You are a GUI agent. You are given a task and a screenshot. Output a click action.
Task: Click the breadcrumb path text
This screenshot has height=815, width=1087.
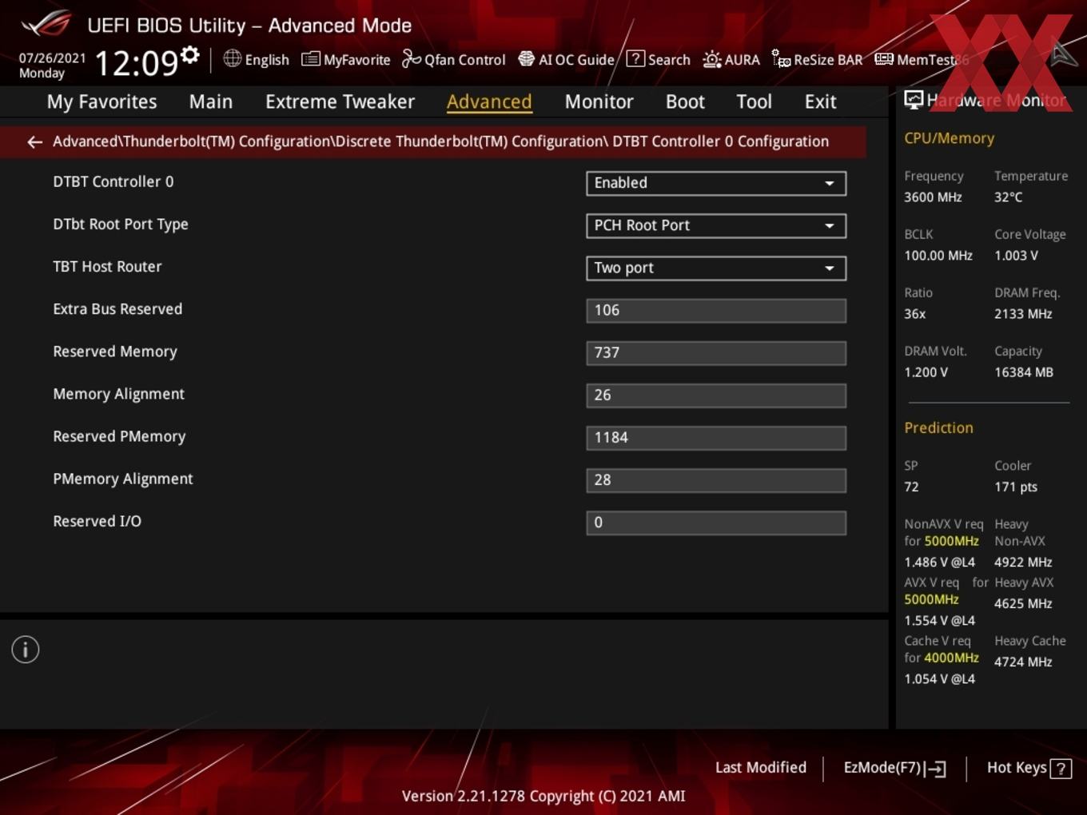[440, 141]
